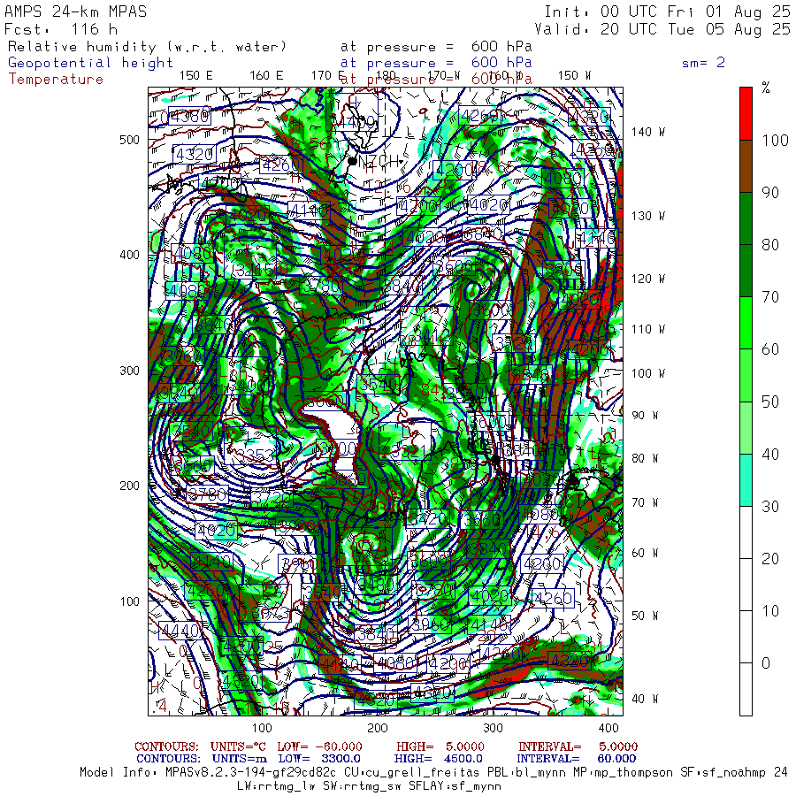Click the blue "Geopotential height" label
This screenshot has height=796, width=796.
pos(90,63)
